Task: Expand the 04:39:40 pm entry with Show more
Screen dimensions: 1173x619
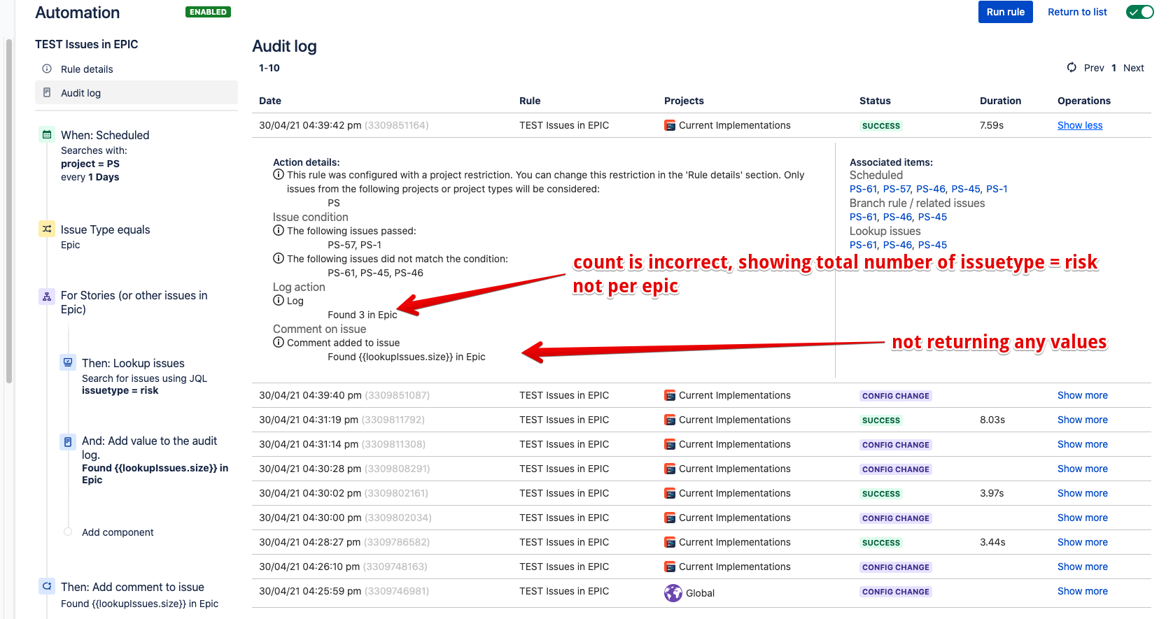Action: [x=1082, y=395]
